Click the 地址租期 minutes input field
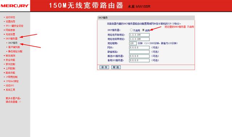The width and height of the screenshot is (232, 137). tap(133, 43)
